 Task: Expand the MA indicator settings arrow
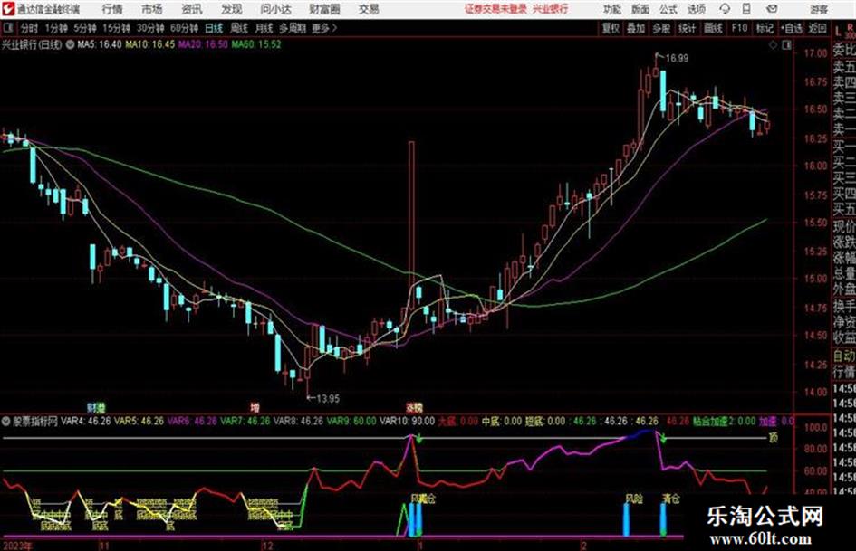[x=70, y=44]
